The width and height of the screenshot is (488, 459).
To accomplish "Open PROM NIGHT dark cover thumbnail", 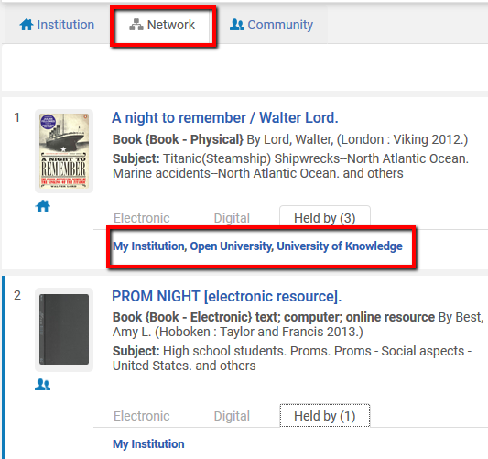I will click(x=64, y=330).
